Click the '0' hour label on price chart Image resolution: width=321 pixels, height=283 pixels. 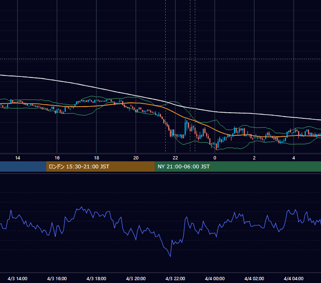click(215, 158)
